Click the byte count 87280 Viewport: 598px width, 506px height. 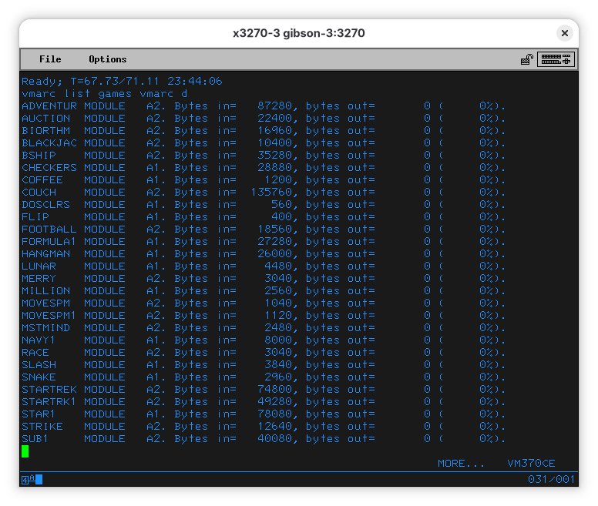click(274, 106)
